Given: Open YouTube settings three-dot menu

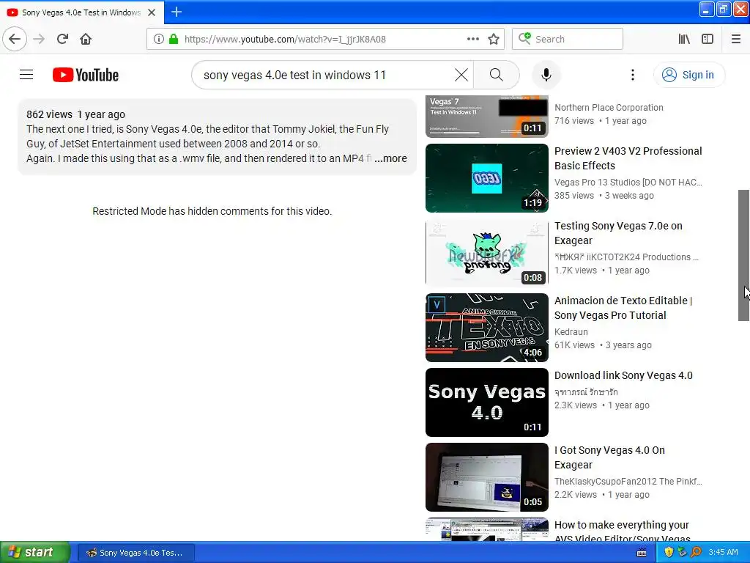Looking at the screenshot, I should [x=632, y=75].
